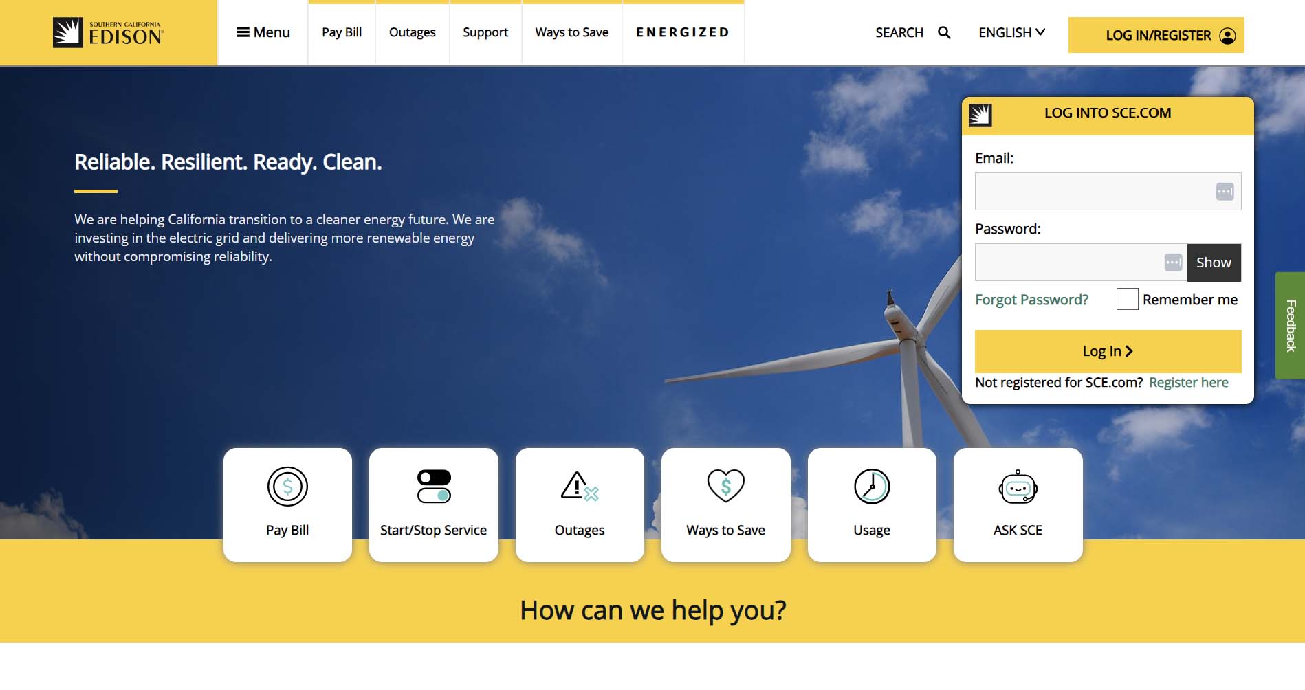Image resolution: width=1305 pixels, height=690 pixels.
Task: Click the autofill icon in the Email field
Action: coord(1225,192)
